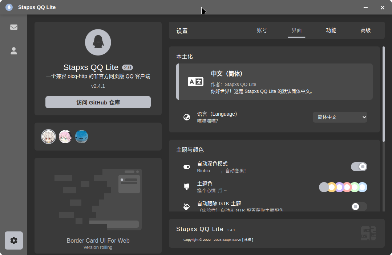
Task: Click the white-haired contributor avatar
Action: pyautogui.click(x=48, y=136)
